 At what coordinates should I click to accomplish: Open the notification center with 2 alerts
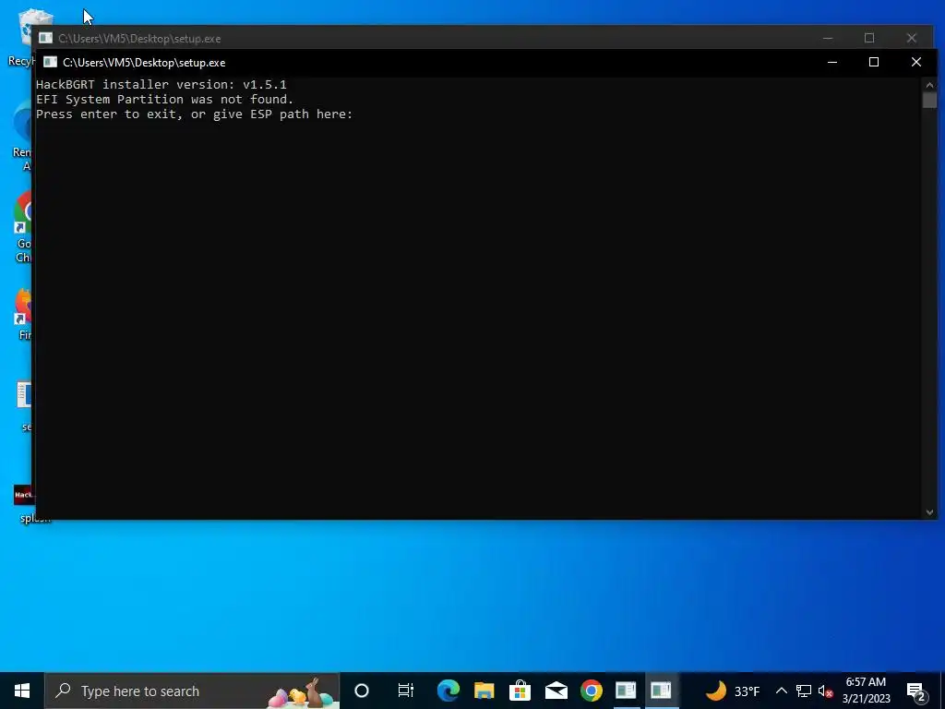pos(916,691)
